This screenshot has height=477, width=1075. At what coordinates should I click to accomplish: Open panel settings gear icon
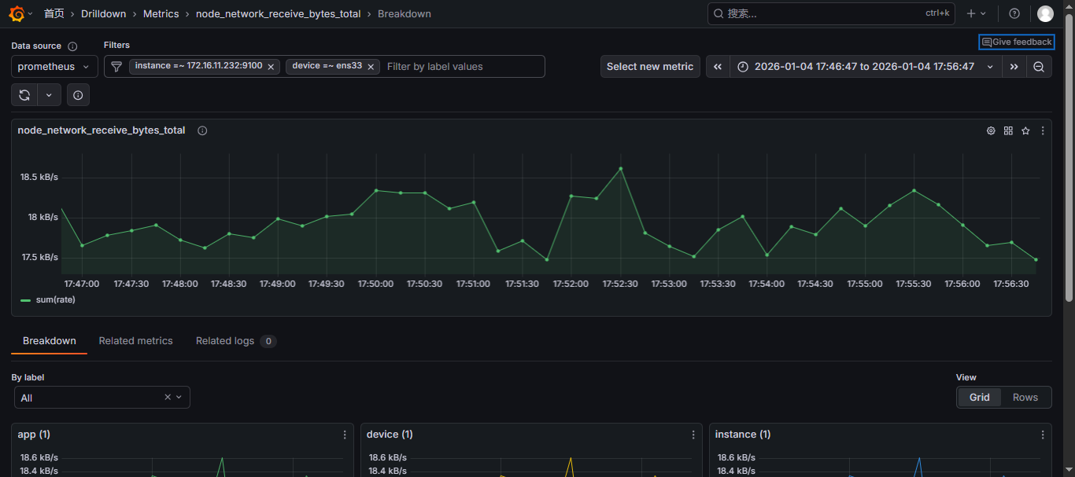tap(991, 131)
